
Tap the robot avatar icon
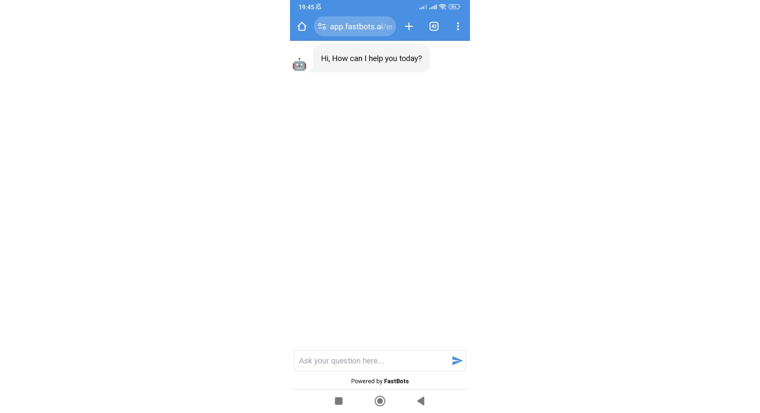299,65
